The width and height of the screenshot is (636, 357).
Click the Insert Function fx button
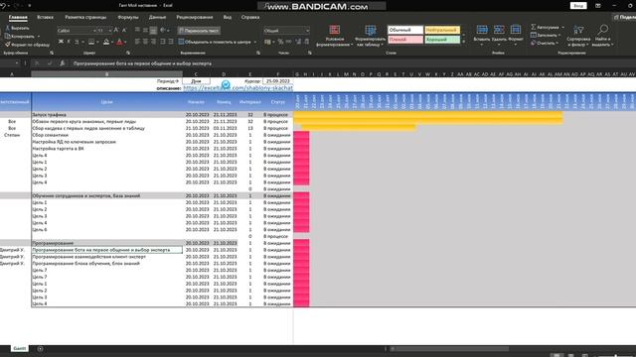[x=62, y=63]
